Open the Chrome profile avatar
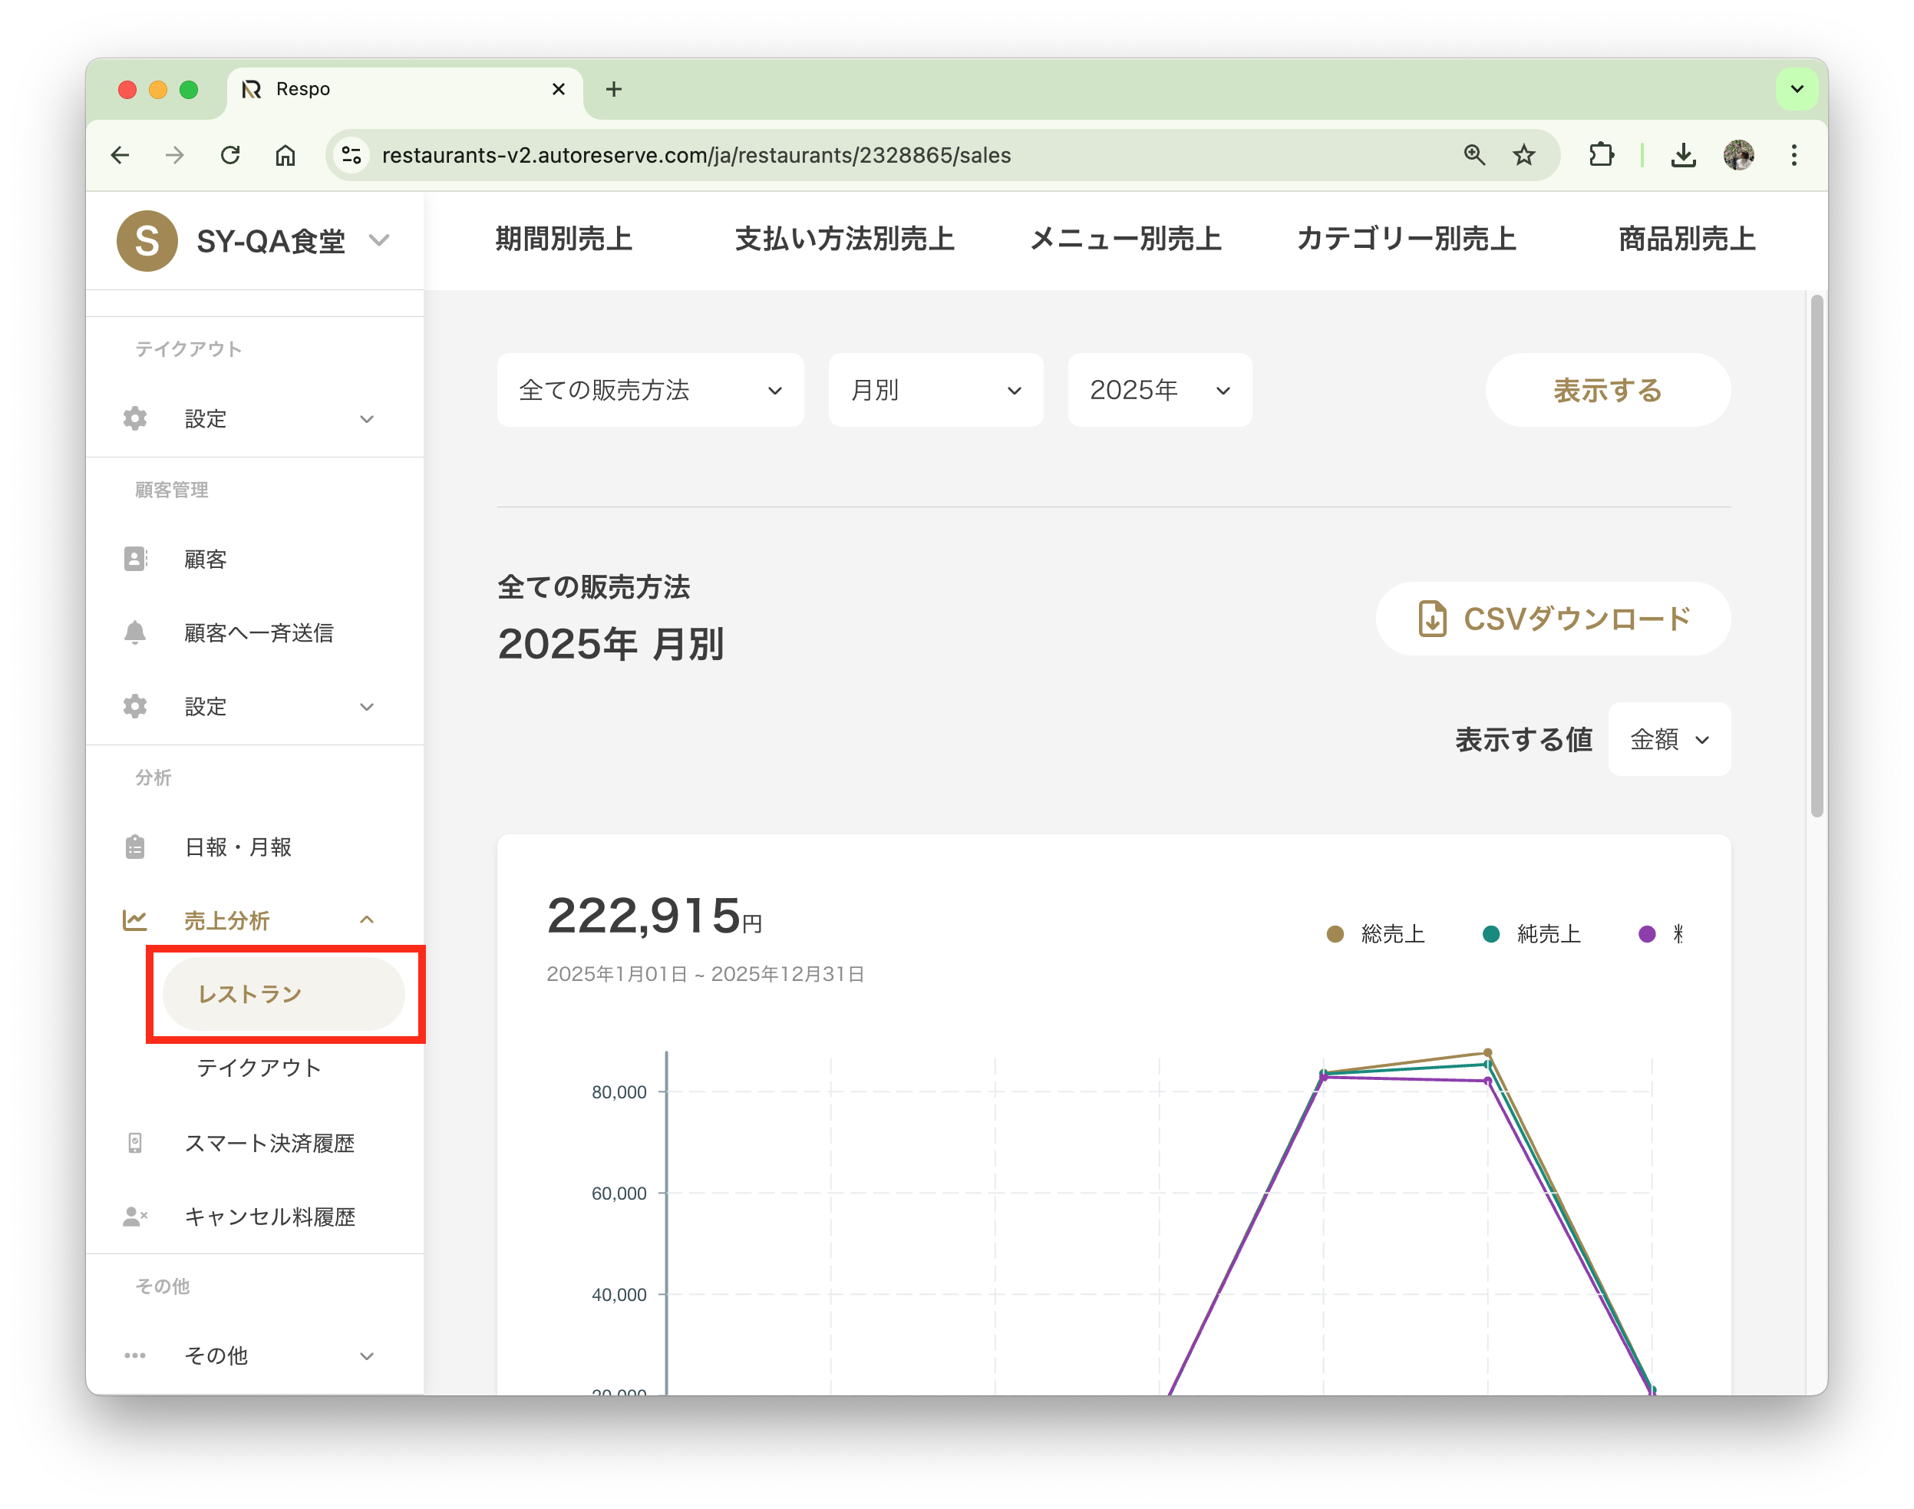The height and width of the screenshot is (1509, 1914). pos(1738,156)
